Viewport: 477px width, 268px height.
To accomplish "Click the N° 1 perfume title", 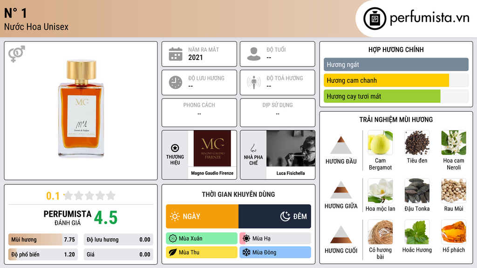I will coord(15,13).
